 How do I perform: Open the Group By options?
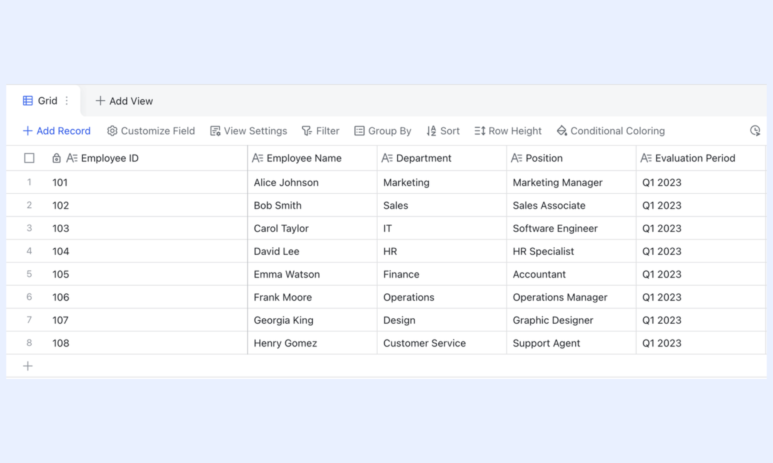[383, 131]
